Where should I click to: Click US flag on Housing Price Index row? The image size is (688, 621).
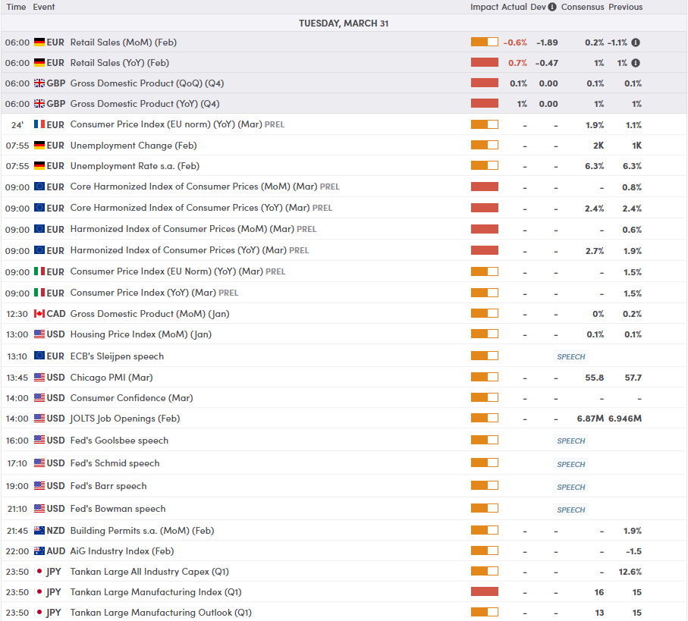point(39,334)
